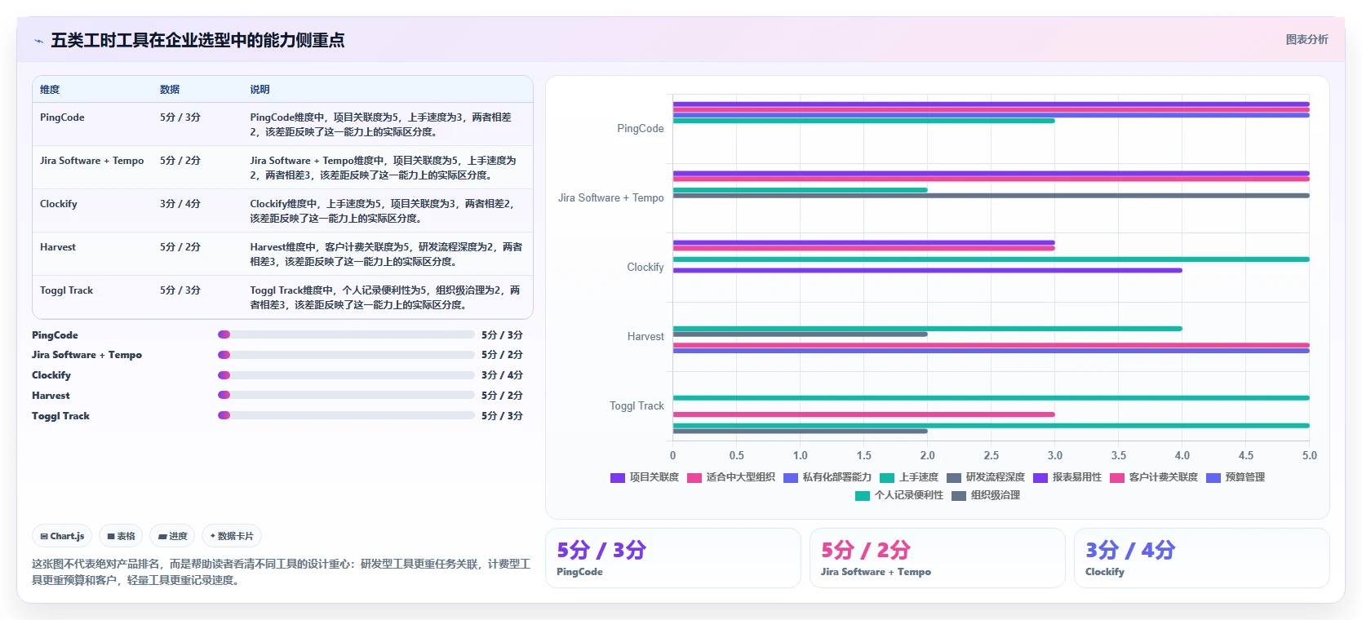The image size is (1362, 620).
Task: Click the Toggl Track y-axis label in chart
Action: 637,406
